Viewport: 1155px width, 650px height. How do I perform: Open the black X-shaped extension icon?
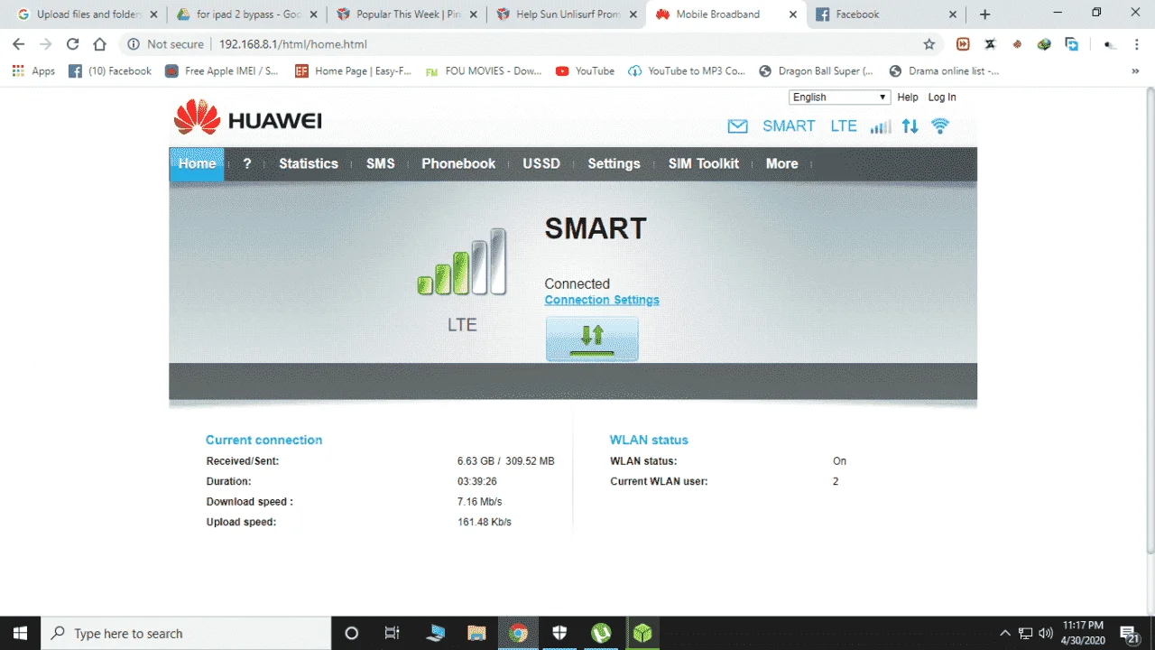tap(990, 44)
